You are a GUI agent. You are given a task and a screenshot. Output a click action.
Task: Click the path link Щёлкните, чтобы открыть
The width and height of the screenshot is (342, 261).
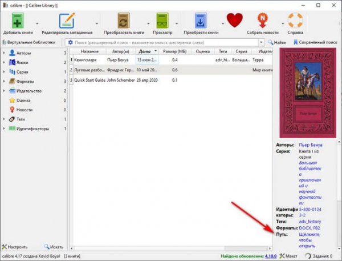pos(310,240)
